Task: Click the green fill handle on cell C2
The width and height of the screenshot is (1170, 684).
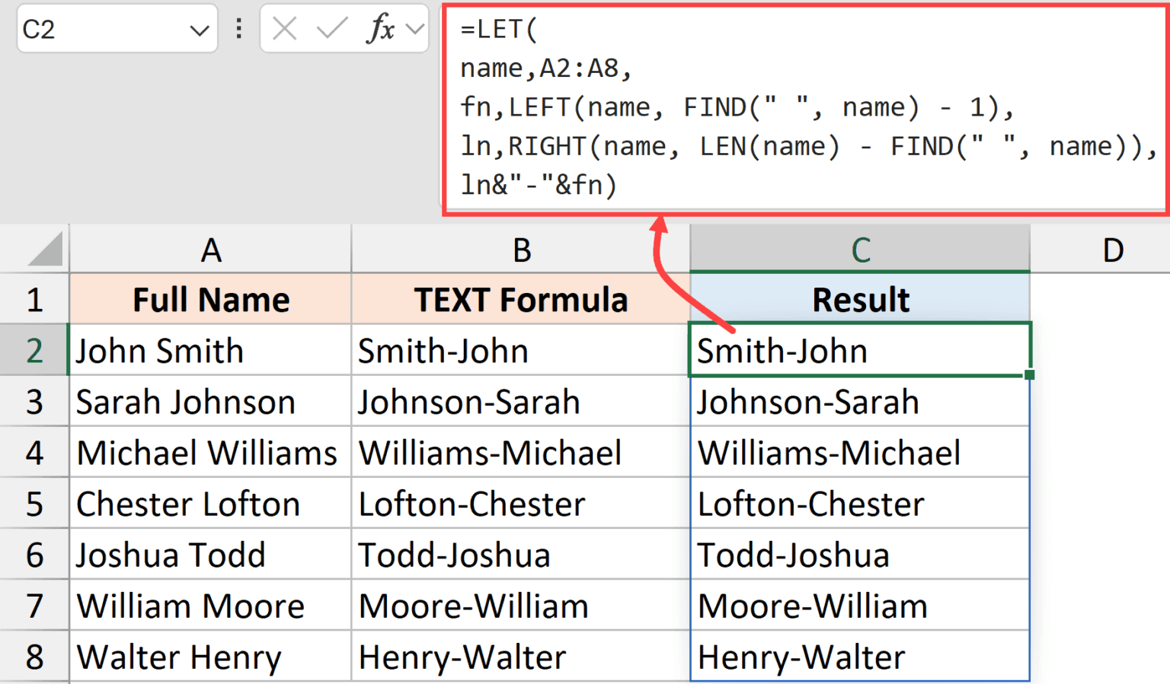Action: 1029,374
